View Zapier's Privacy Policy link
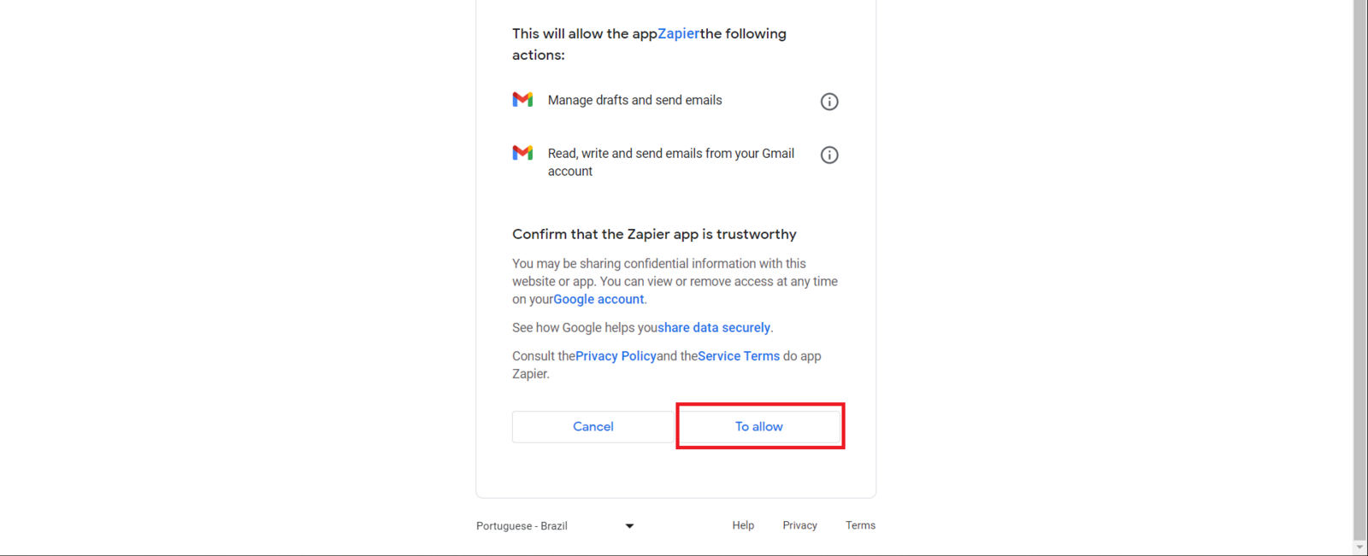This screenshot has height=556, width=1368. tap(616, 356)
